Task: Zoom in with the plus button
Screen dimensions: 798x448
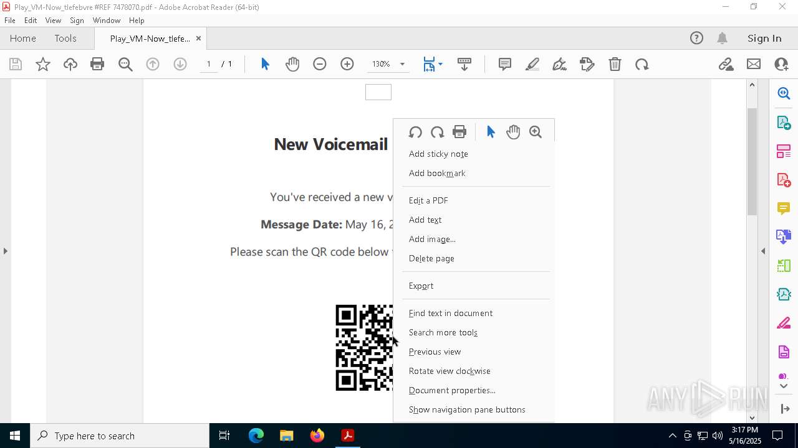Action: 347,64
